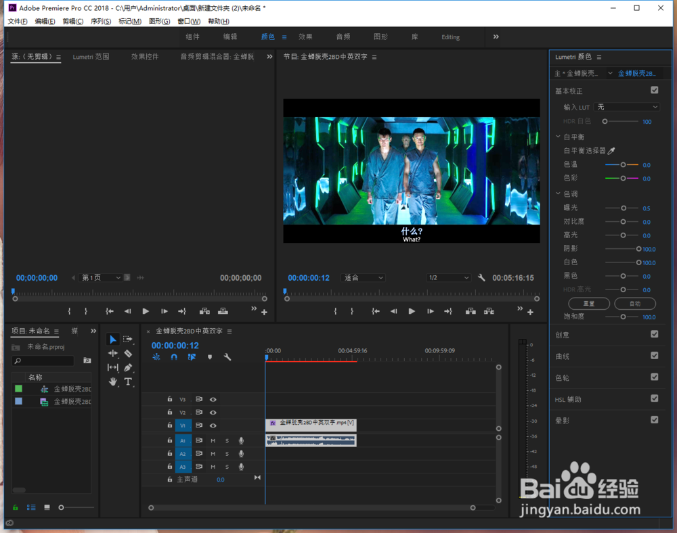Show more source panel tabs chevron
This screenshot has width=677, height=533.
point(269,57)
